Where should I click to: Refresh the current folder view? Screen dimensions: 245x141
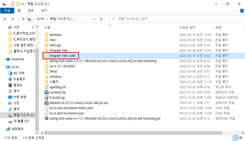point(101,19)
